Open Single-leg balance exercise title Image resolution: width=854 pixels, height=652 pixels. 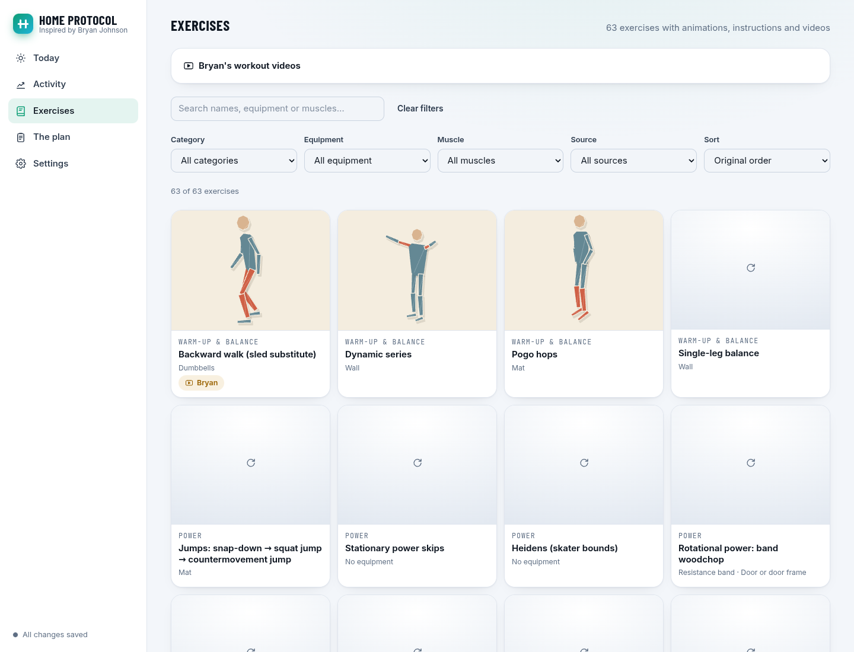coord(719,353)
